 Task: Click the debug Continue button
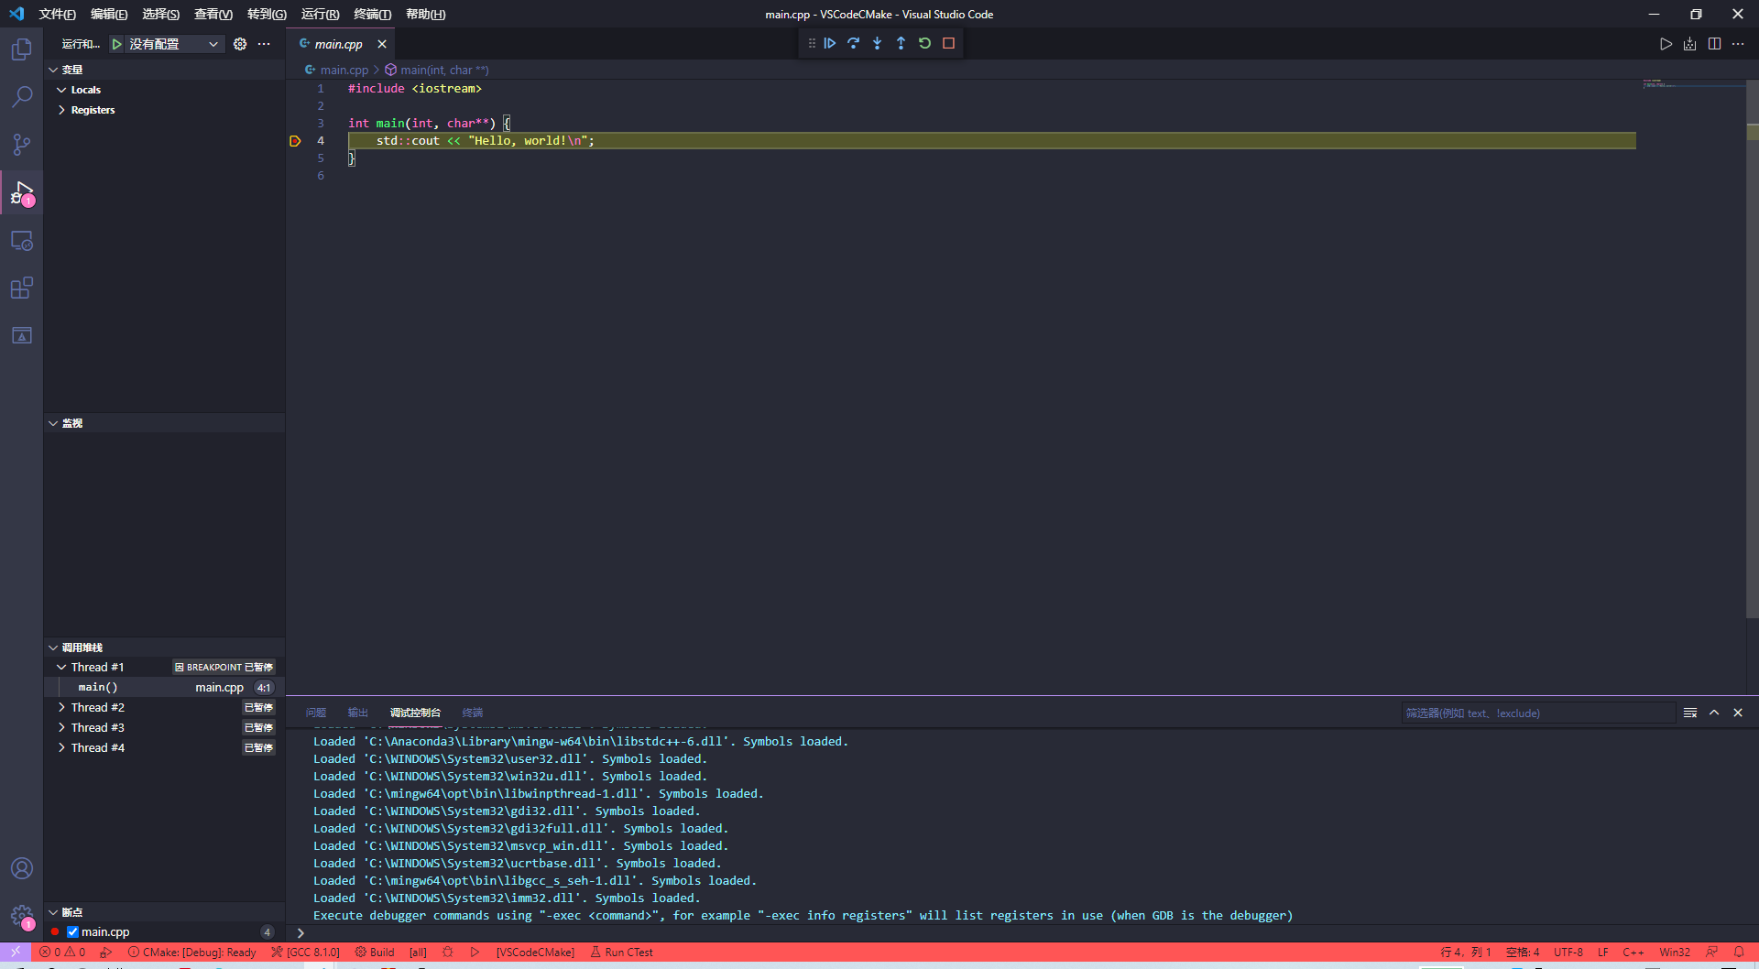(829, 43)
